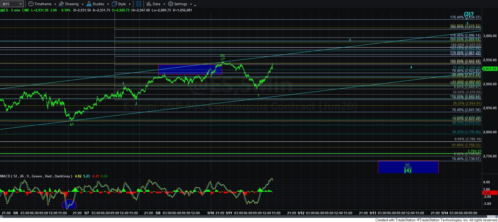Select the blue rectangle near the (b) label
The image size is (498, 222).
coord(190,70)
